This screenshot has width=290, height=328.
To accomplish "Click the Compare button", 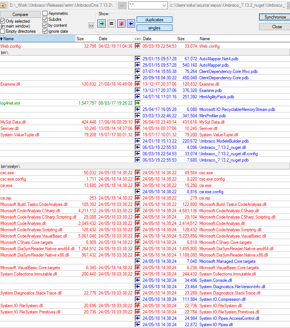I will [20, 15].
